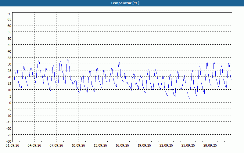This screenshot has height=153, width=244.
Task: Click the -15 y-axis label
Action: [x=9, y=122]
